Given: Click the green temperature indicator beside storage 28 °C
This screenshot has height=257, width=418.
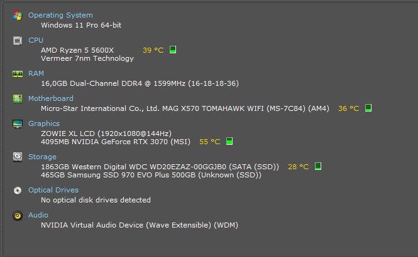Looking at the screenshot, I should click(318, 166).
